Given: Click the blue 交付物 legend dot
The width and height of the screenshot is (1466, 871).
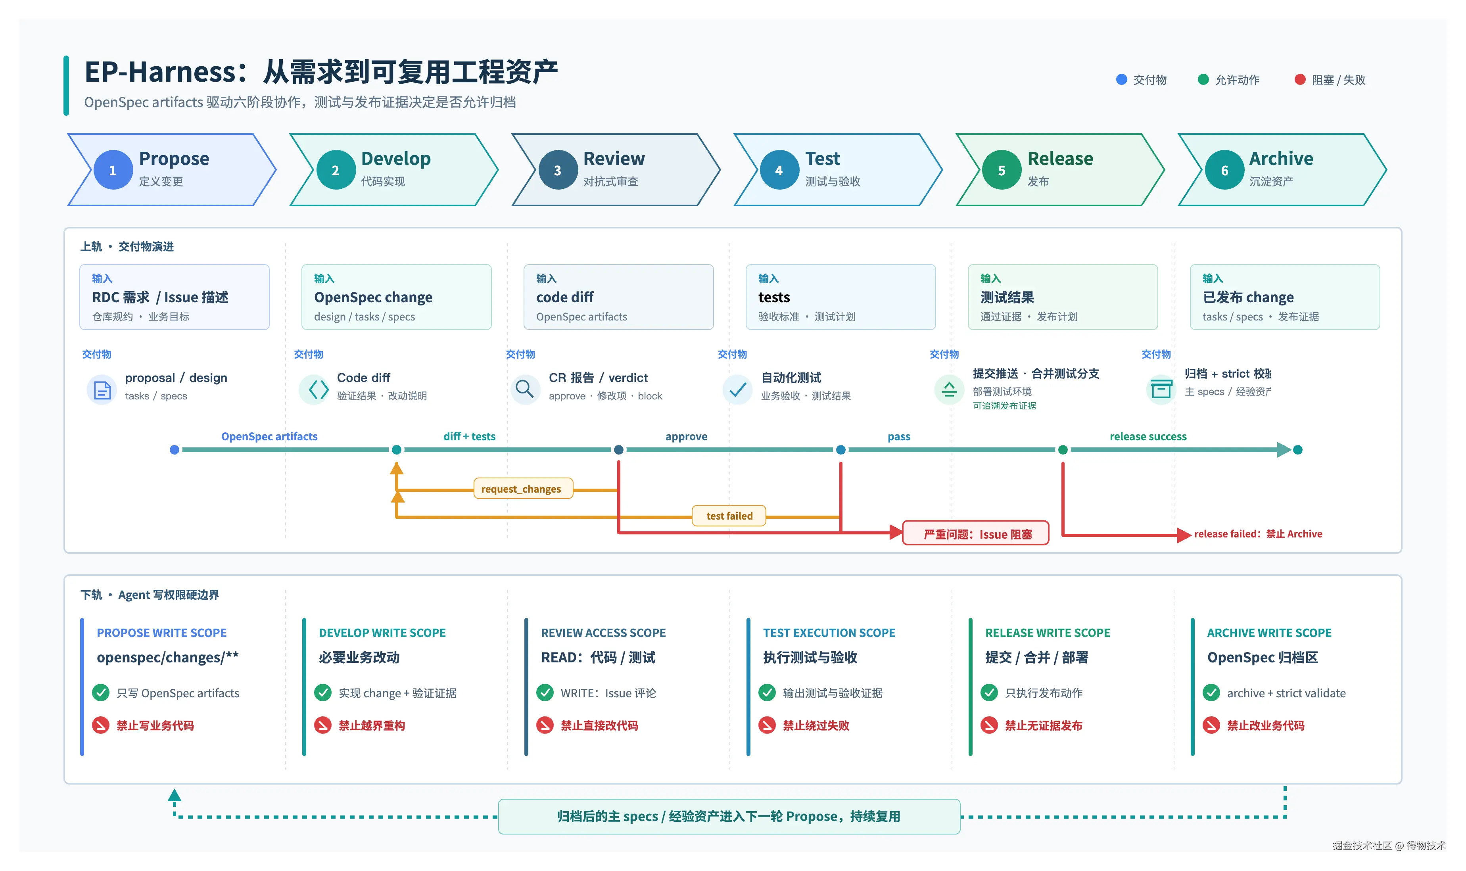Looking at the screenshot, I should pos(1121,80).
